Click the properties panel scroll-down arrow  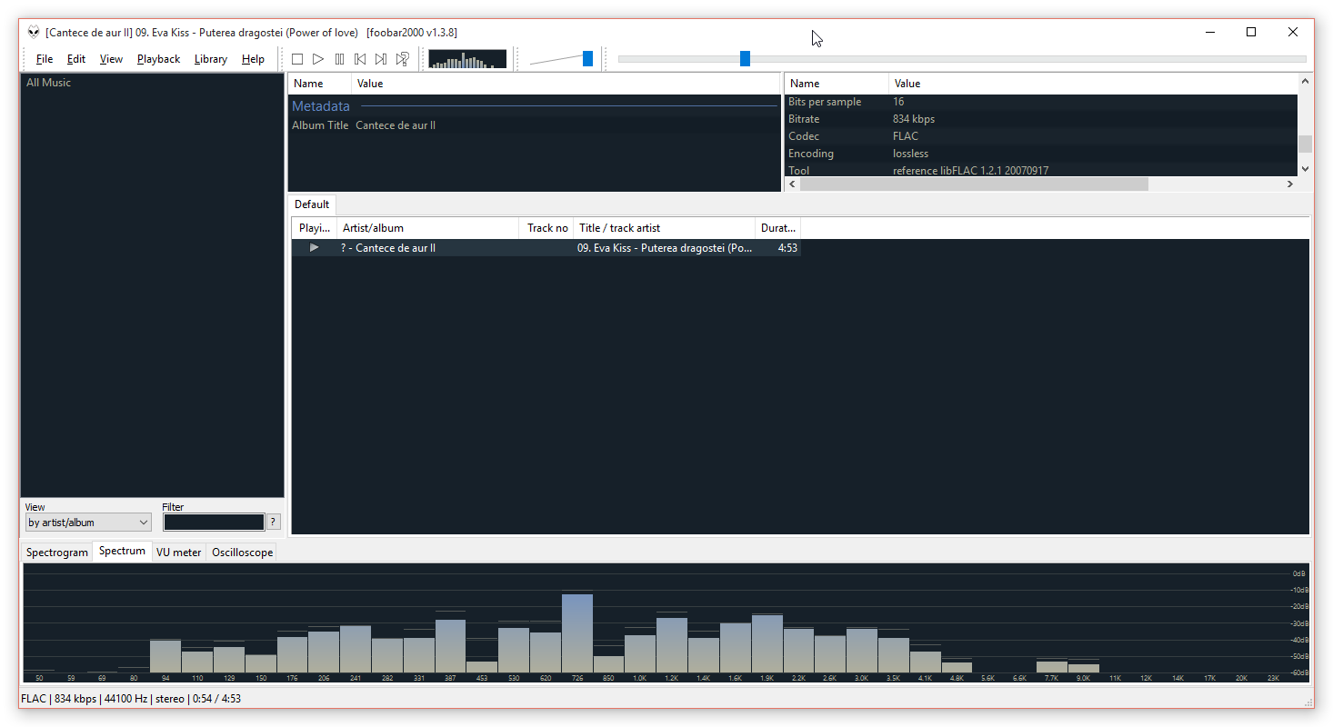point(1306,169)
